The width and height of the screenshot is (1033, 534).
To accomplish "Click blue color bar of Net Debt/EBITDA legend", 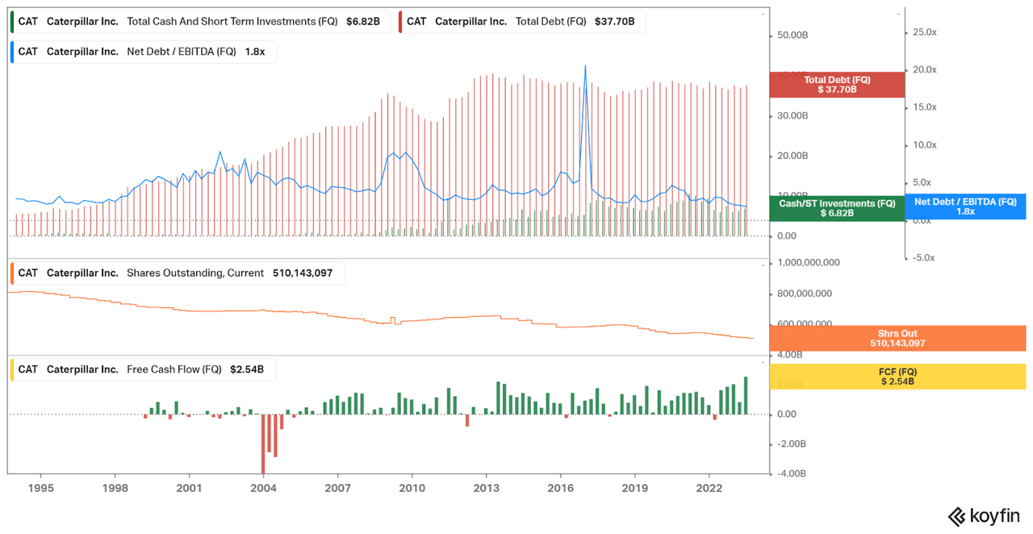I will [12, 51].
